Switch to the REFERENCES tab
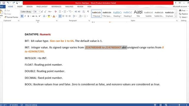The image size is (189, 106). [56, 6]
